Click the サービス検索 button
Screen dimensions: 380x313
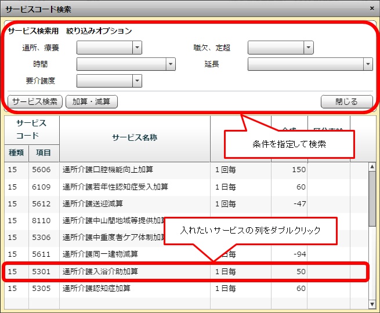pyautogui.click(x=35, y=101)
